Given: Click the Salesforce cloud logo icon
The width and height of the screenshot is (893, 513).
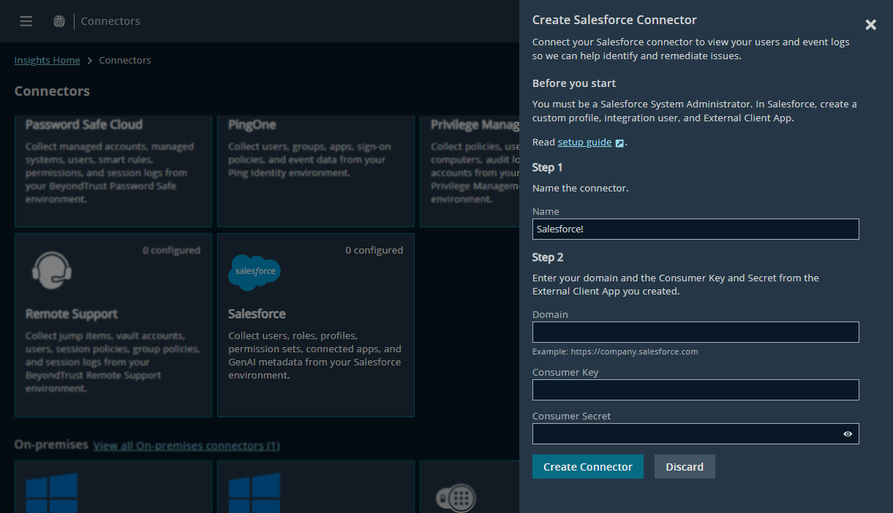Looking at the screenshot, I should (x=255, y=271).
